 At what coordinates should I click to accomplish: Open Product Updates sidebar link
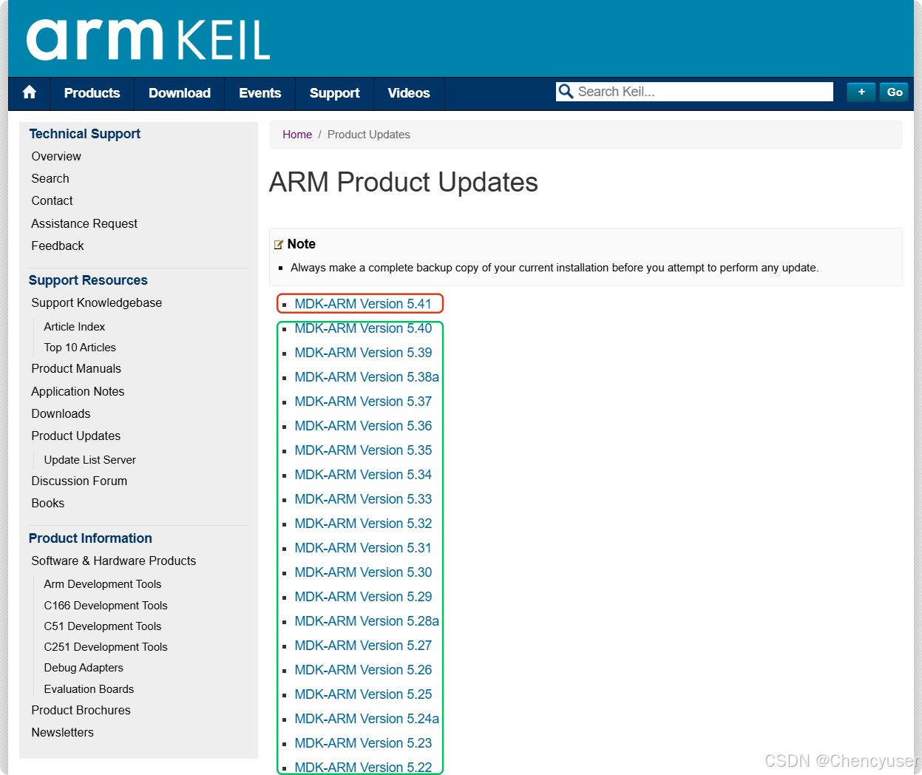tap(76, 436)
